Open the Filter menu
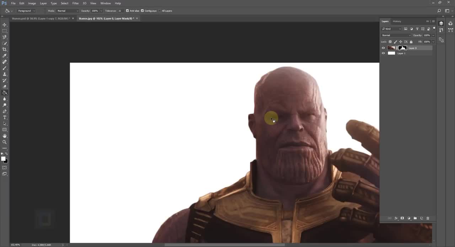This screenshot has width=455, height=247. [x=75, y=3]
